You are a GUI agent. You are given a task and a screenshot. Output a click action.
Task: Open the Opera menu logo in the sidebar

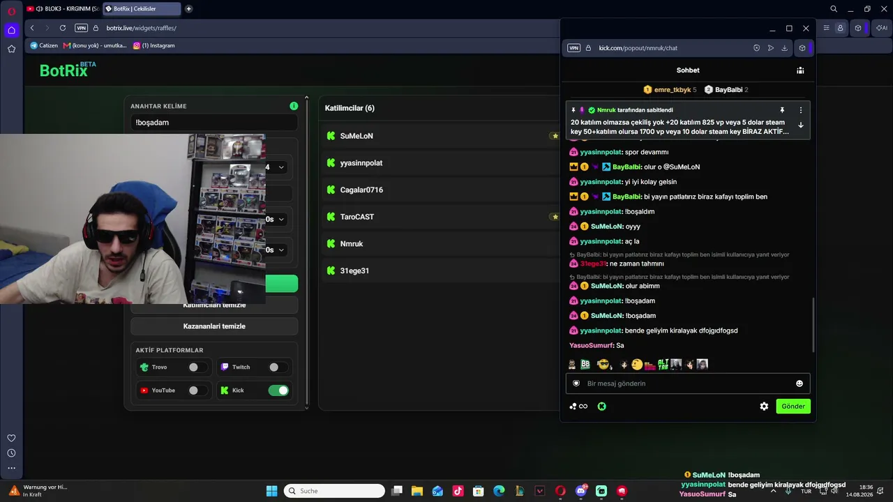click(11, 10)
